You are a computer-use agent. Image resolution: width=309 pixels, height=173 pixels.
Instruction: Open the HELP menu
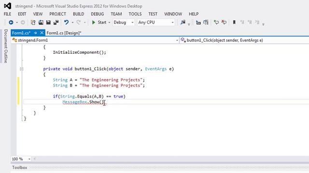[x=194, y=14]
